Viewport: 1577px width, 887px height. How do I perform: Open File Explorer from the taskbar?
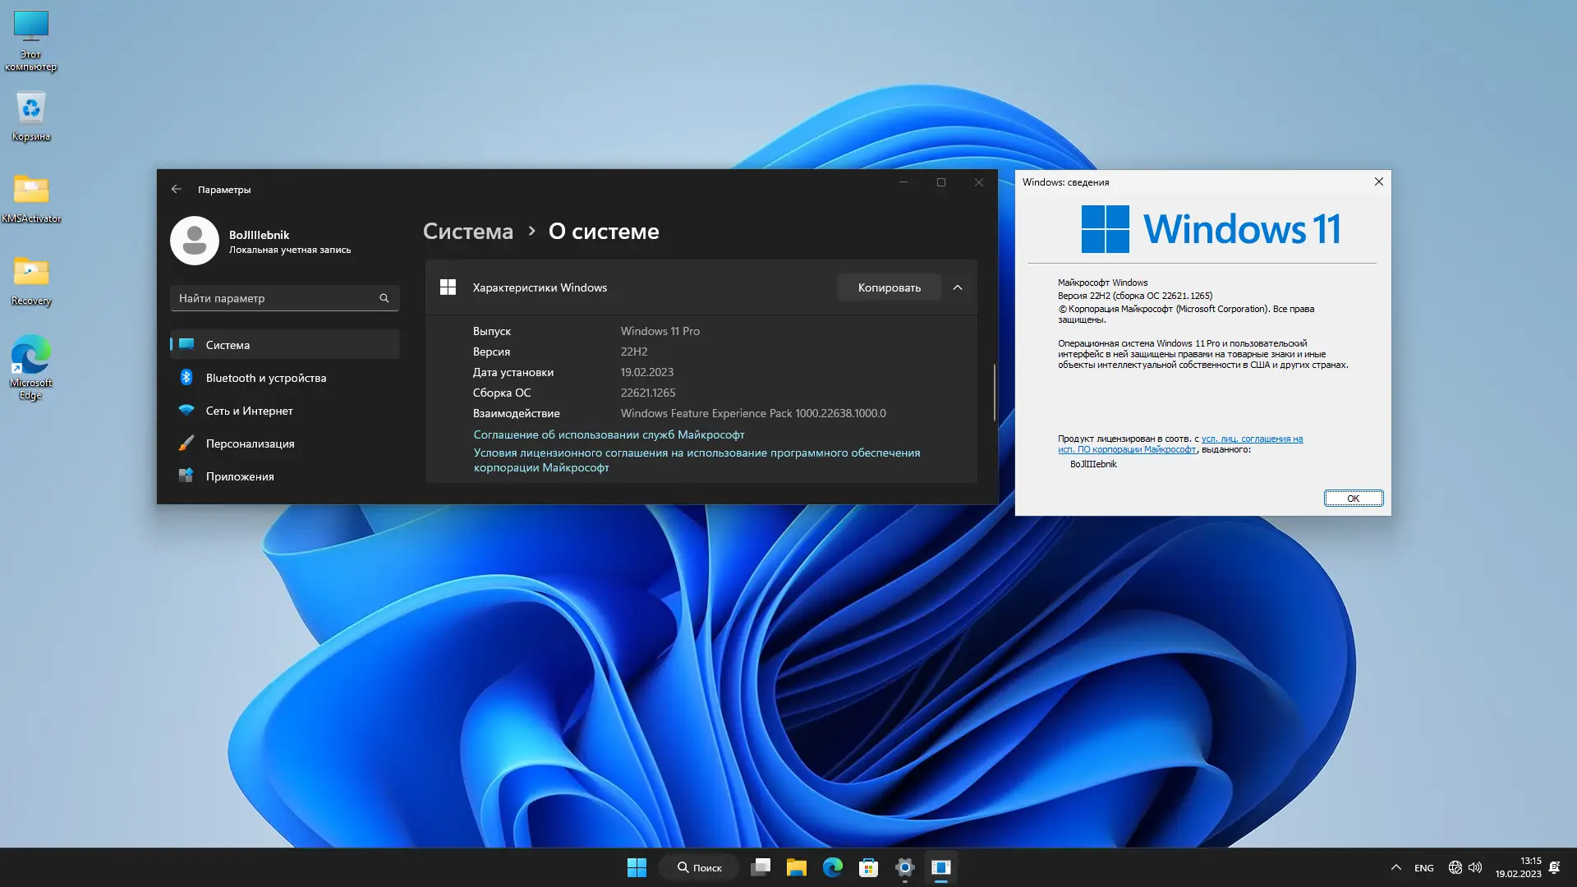(796, 867)
